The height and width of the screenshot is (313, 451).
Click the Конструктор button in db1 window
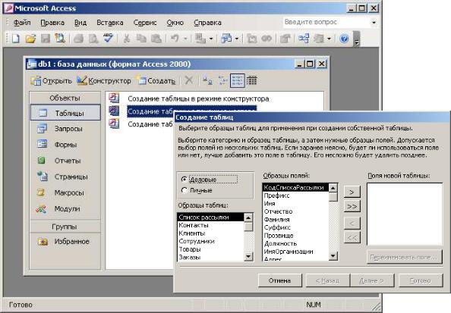pos(104,80)
